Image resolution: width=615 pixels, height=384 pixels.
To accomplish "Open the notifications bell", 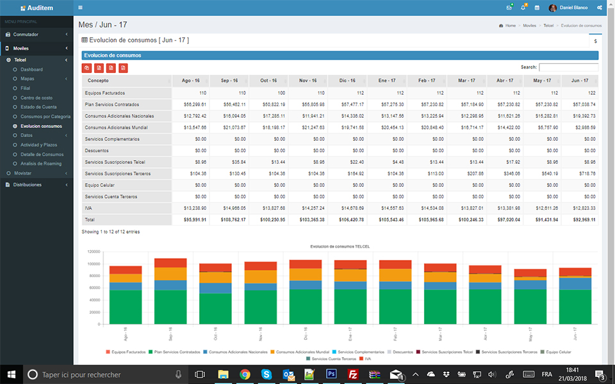I will tap(523, 8).
